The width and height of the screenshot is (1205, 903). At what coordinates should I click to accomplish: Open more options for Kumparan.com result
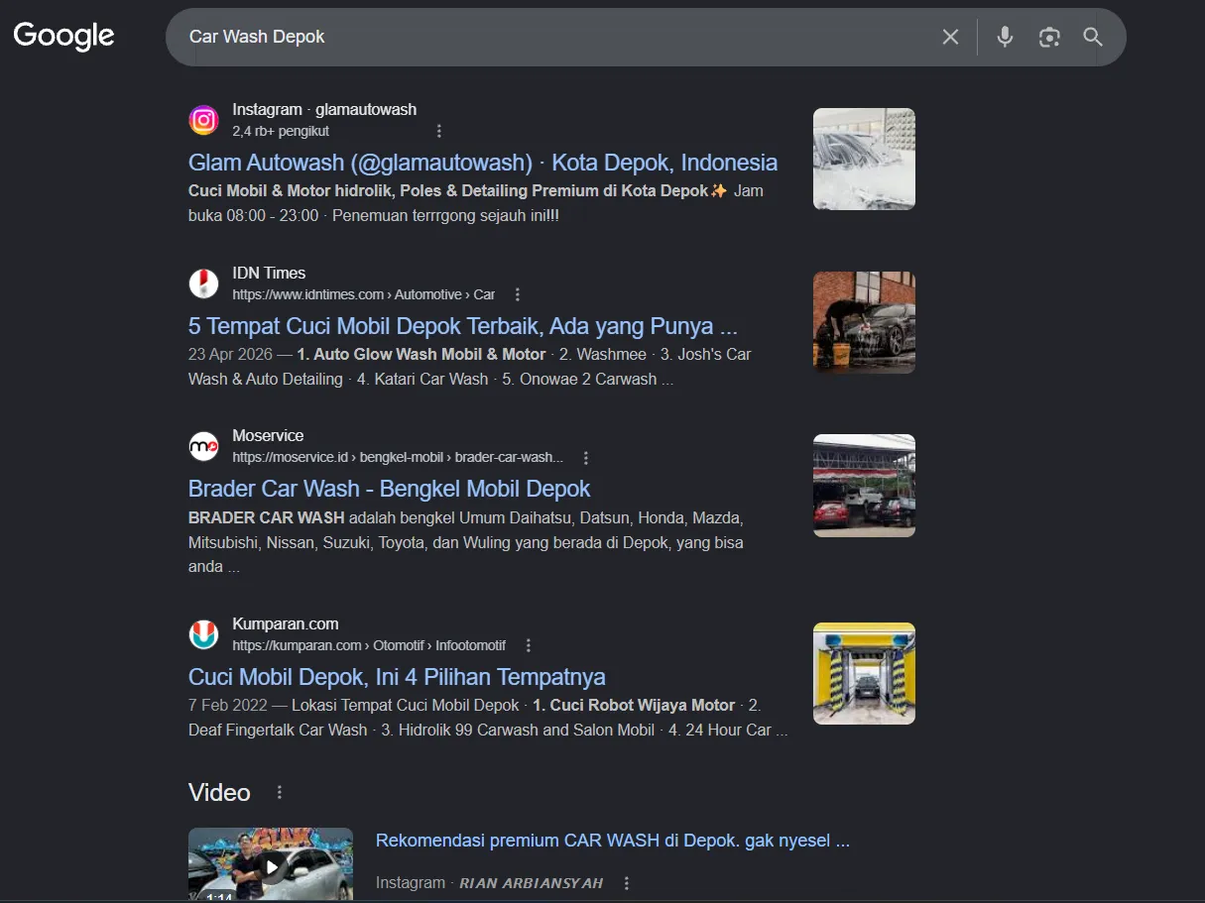528,645
